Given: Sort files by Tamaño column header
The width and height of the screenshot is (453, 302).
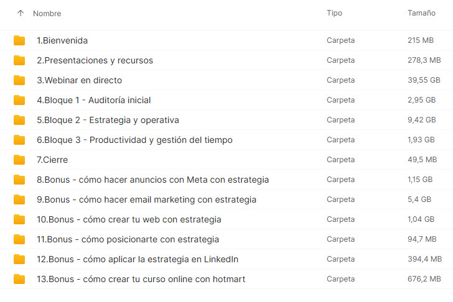Looking at the screenshot, I should [421, 13].
